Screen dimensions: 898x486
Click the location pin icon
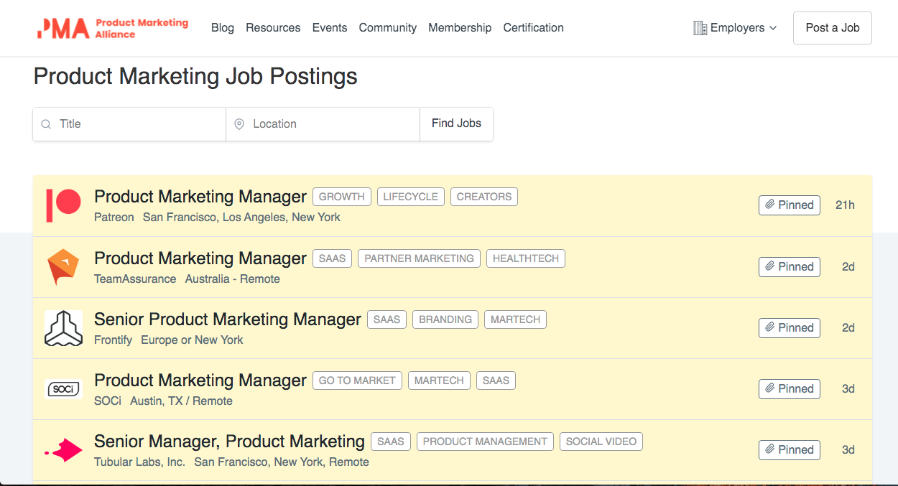click(239, 124)
